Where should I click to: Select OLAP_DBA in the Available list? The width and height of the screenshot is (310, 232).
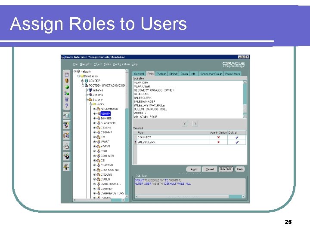coord(141,82)
